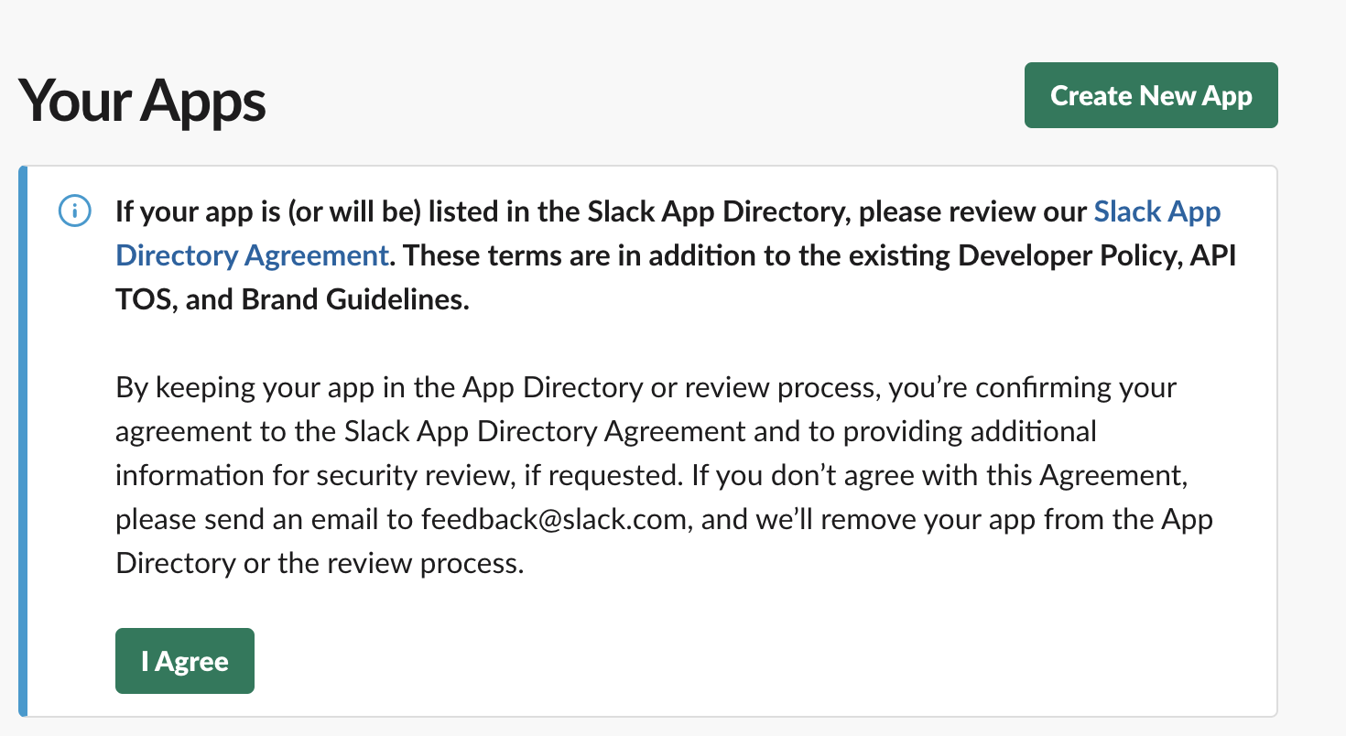This screenshot has height=736, width=1346.
Task: Open the Slack App Directory Agreement link
Action: 252,254
